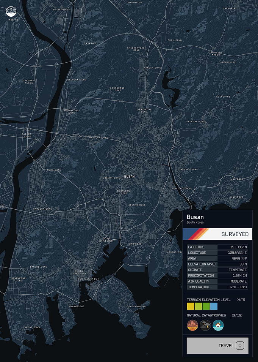Select the SINPYEONG-DONG map label
258x362 pixels.
click(x=19, y=279)
